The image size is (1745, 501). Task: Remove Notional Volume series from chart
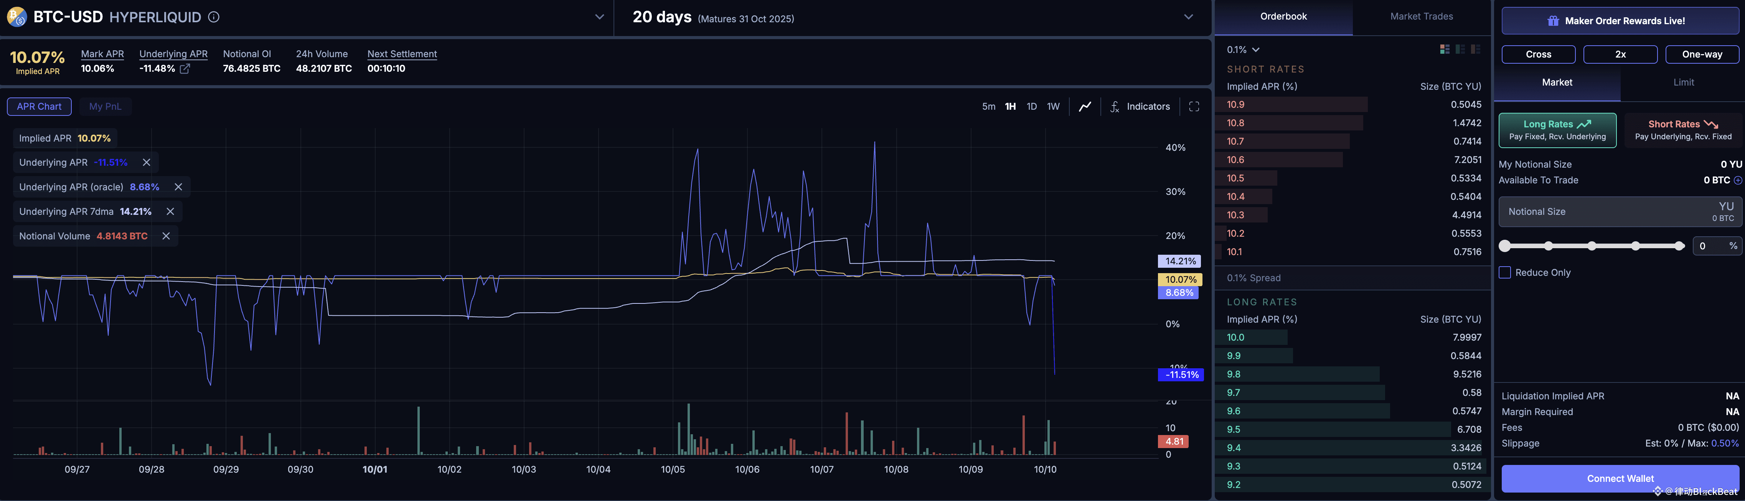click(x=166, y=236)
